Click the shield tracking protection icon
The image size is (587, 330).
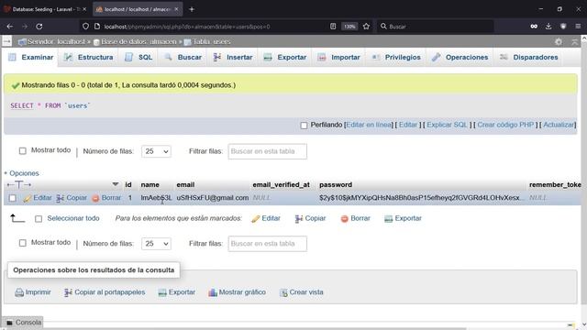coord(85,27)
